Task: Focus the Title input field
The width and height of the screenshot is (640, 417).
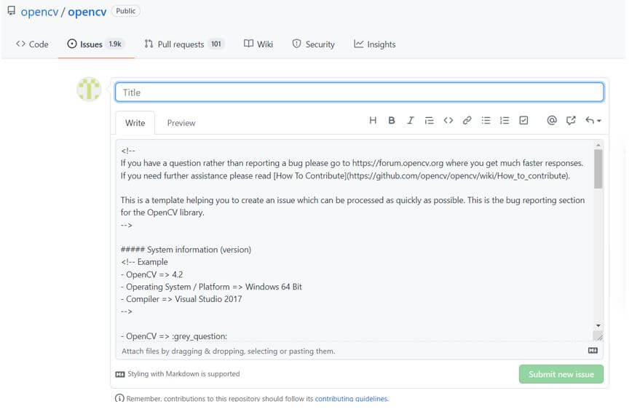Action: [359, 92]
